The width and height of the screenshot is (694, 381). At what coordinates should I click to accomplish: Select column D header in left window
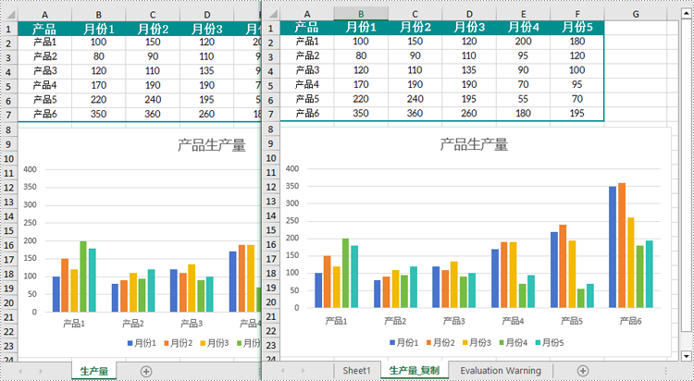click(x=207, y=15)
